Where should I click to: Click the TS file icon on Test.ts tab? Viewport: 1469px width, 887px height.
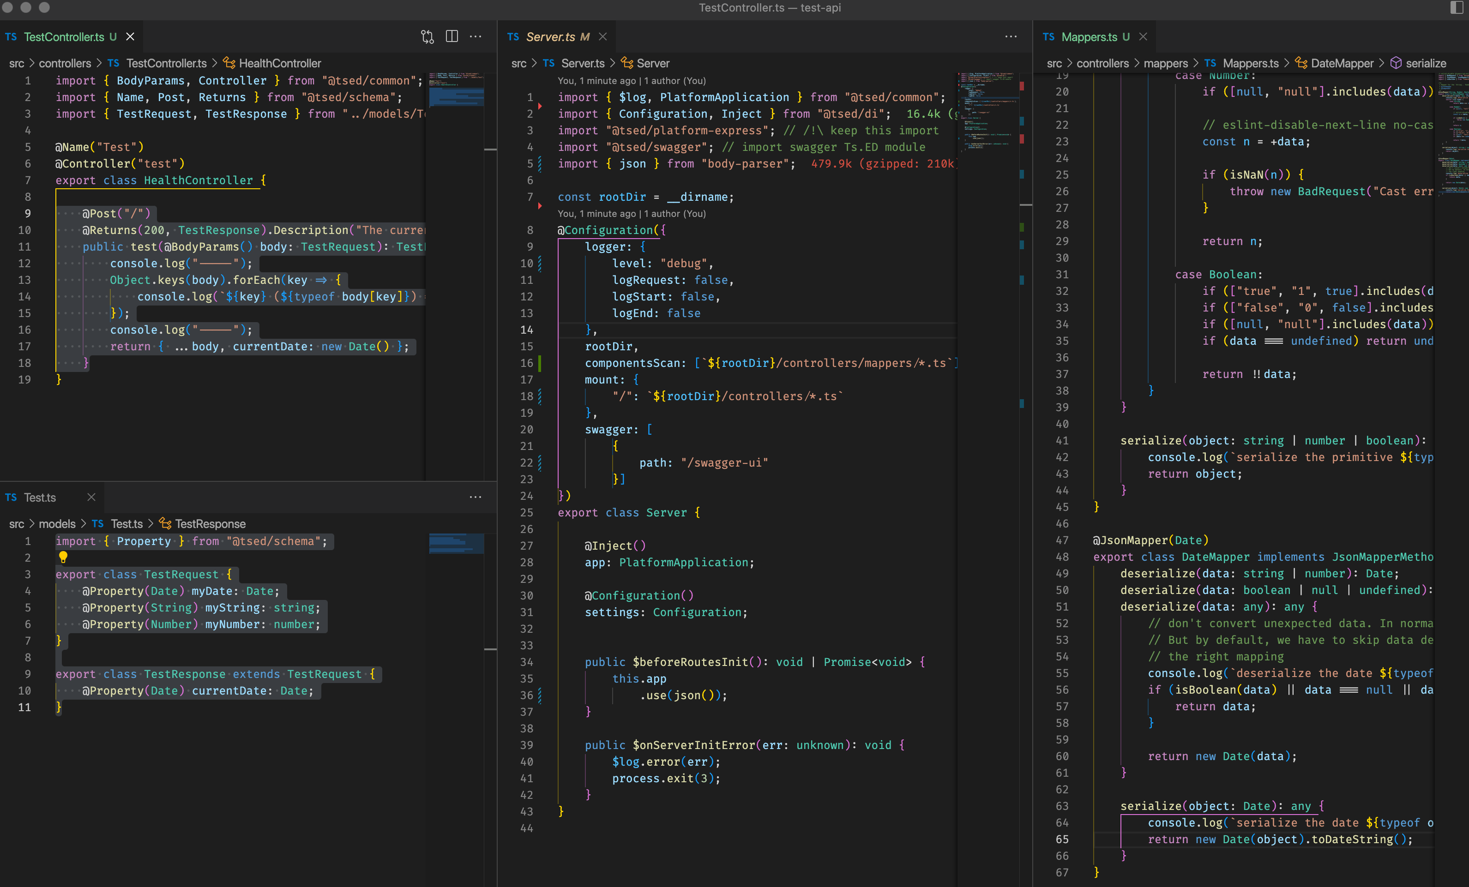[x=11, y=497]
